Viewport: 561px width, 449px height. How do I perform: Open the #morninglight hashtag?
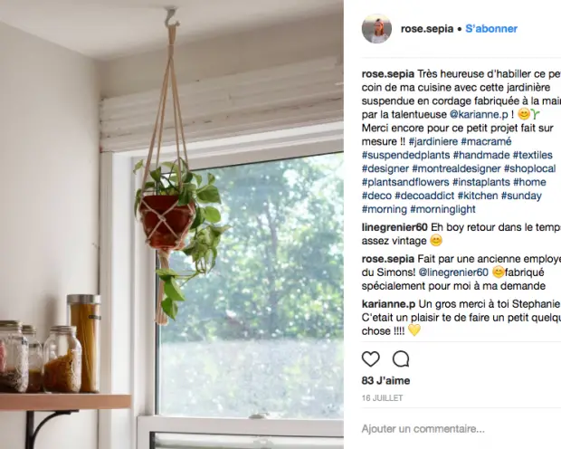(x=443, y=209)
